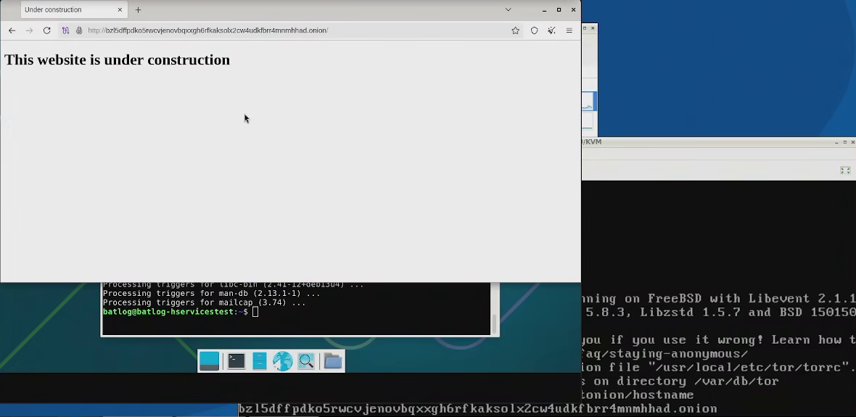856x417 pixels.
Task: Open a new tab with plus button
Action: click(138, 10)
